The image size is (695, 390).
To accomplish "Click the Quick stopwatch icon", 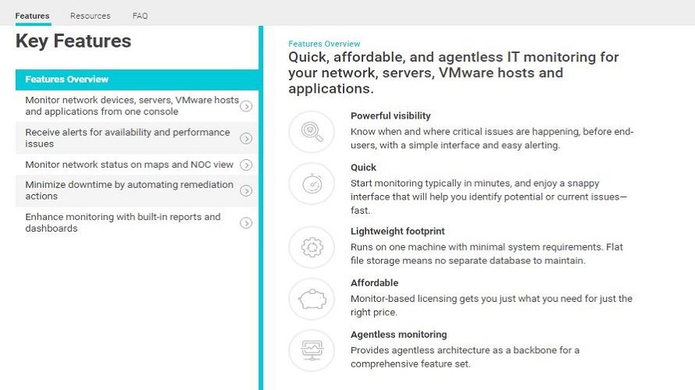I will click(312, 183).
